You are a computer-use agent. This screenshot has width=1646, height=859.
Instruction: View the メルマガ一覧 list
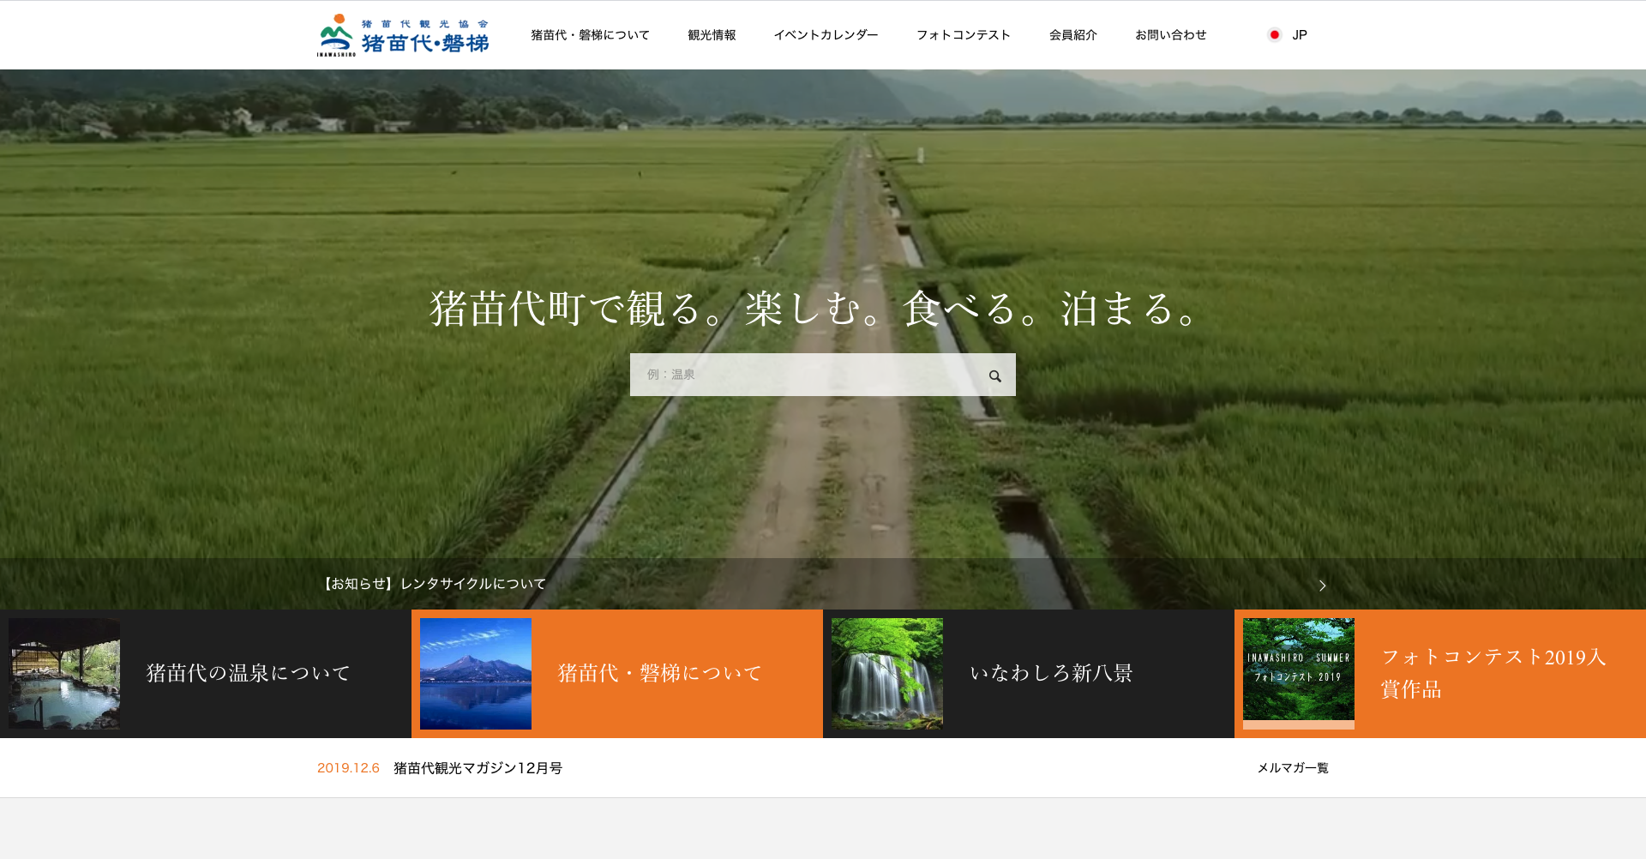[x=1292, y=768]
